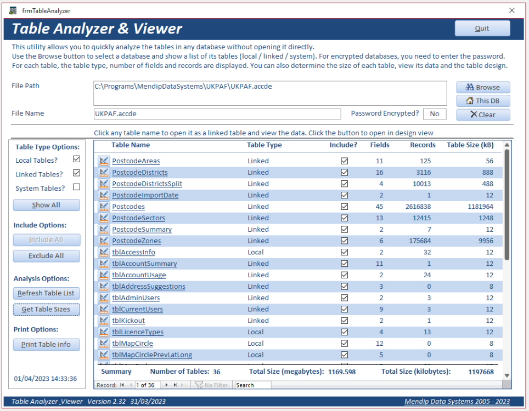
Task: Open tblCurrentUsers design view icon
Action: click(x=104, y=309)
